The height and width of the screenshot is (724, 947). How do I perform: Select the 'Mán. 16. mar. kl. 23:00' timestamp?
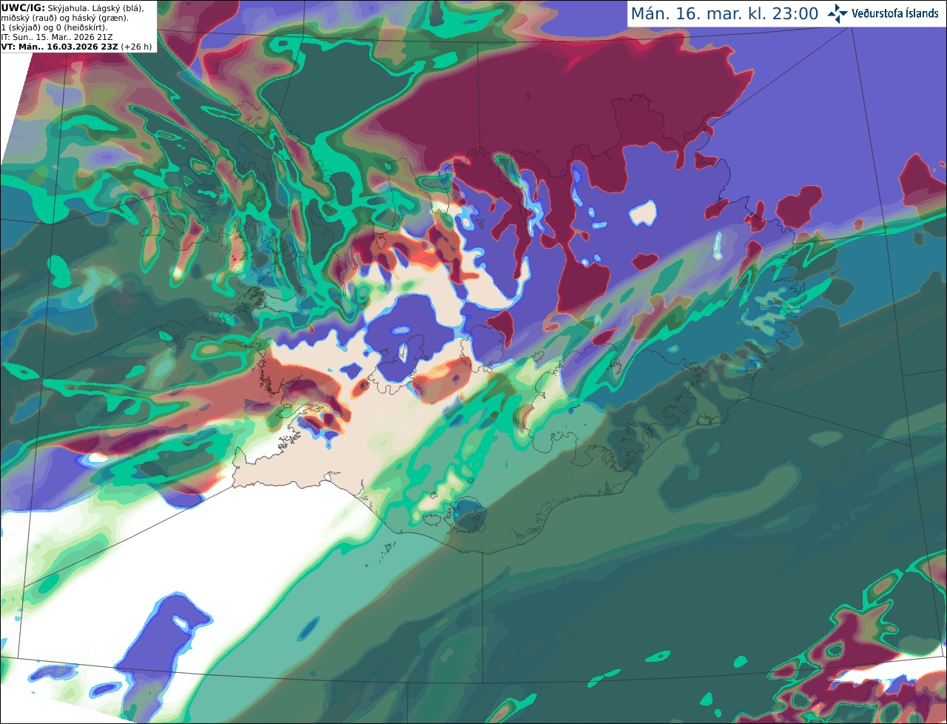click(x=724, y=13)
